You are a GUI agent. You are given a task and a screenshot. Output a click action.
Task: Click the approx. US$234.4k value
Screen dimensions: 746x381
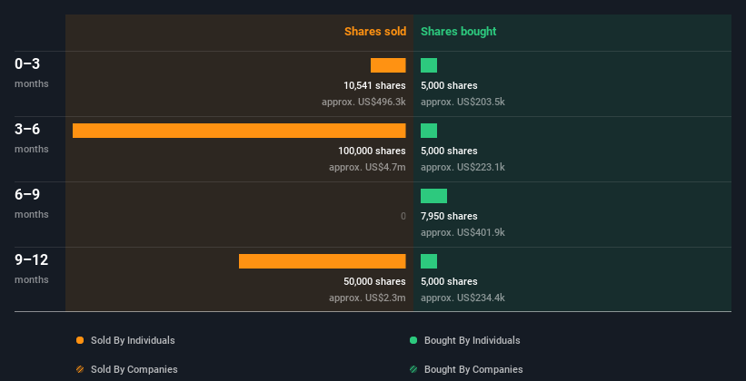(x=463, y=298)
